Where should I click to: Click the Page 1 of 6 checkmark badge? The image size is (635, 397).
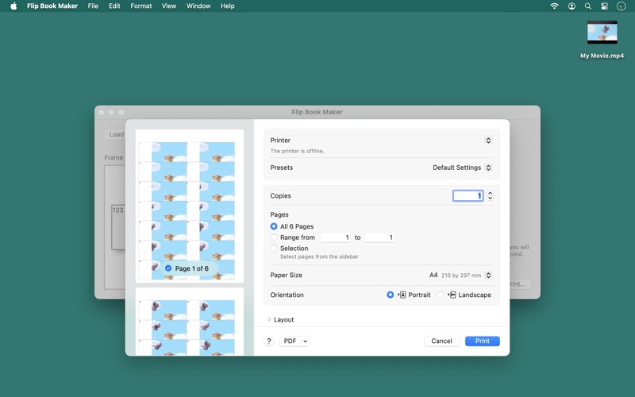(168, 268)
